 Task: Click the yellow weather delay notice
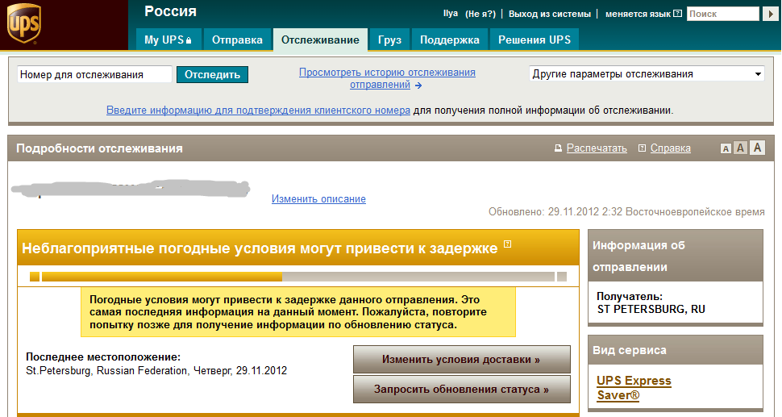(x=298, y=312)
